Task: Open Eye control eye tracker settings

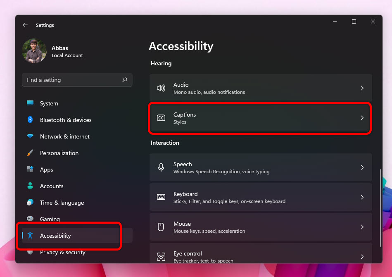Action: (x=261, y=253)
